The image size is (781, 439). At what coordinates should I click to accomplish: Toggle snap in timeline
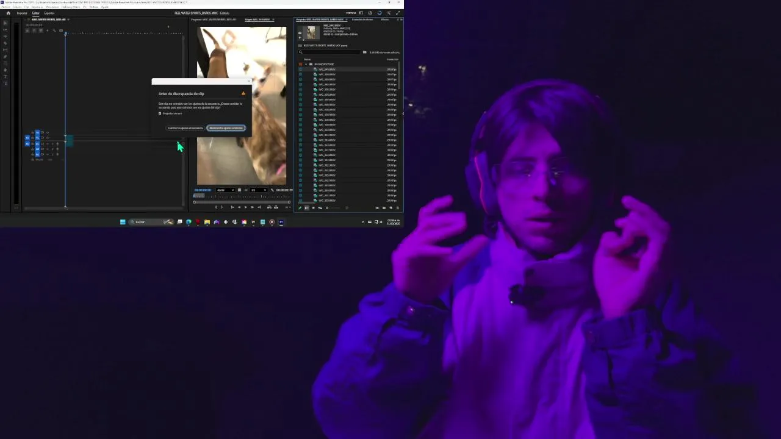[34, 30]
